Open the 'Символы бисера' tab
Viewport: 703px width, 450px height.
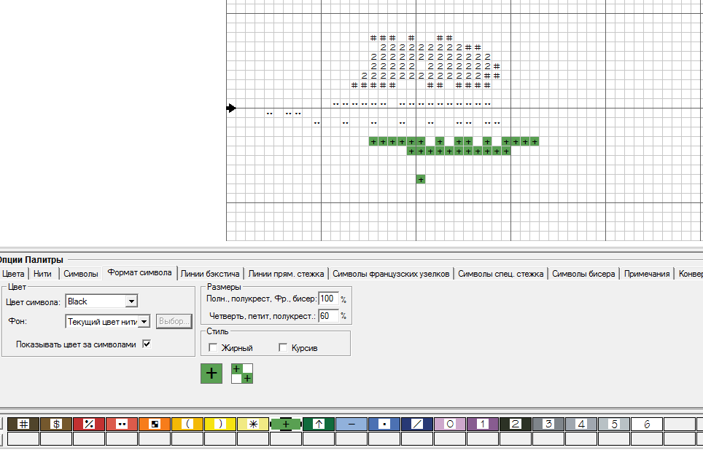583,274
